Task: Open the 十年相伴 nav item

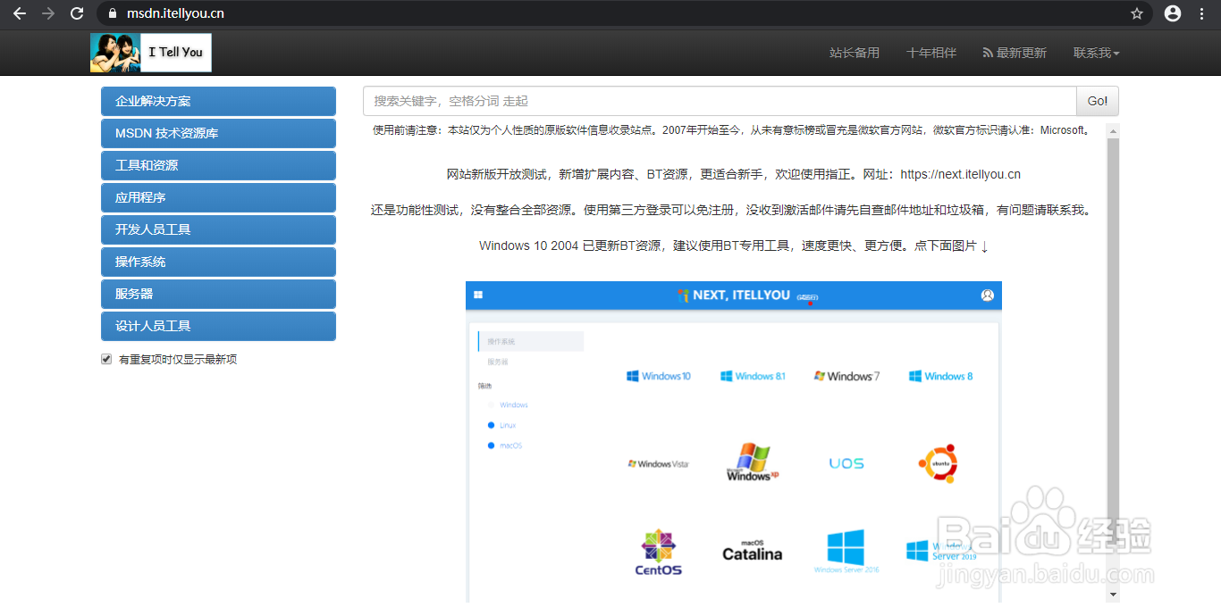Action: pos(931,53)
